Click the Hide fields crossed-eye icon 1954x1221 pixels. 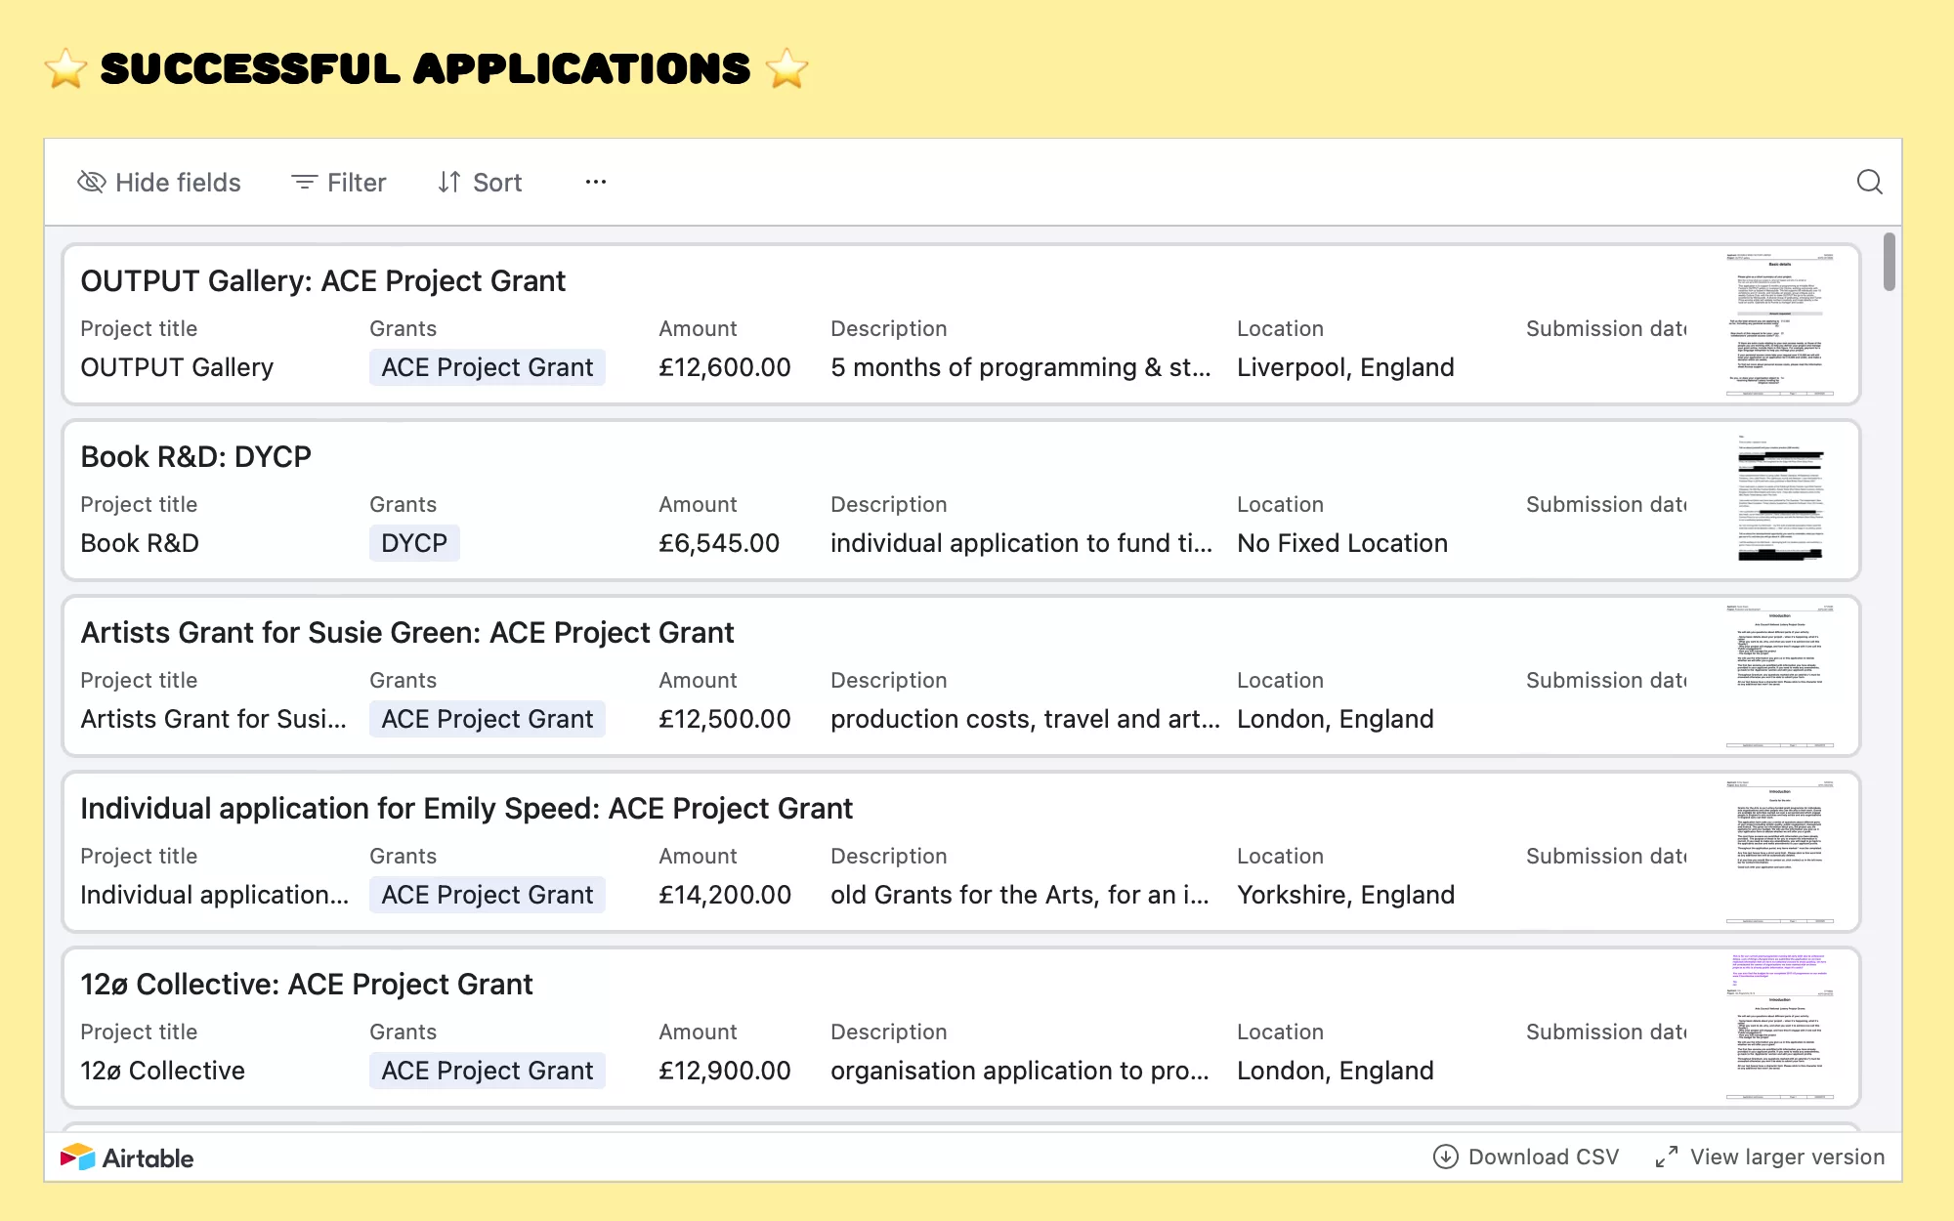[92, 182]
